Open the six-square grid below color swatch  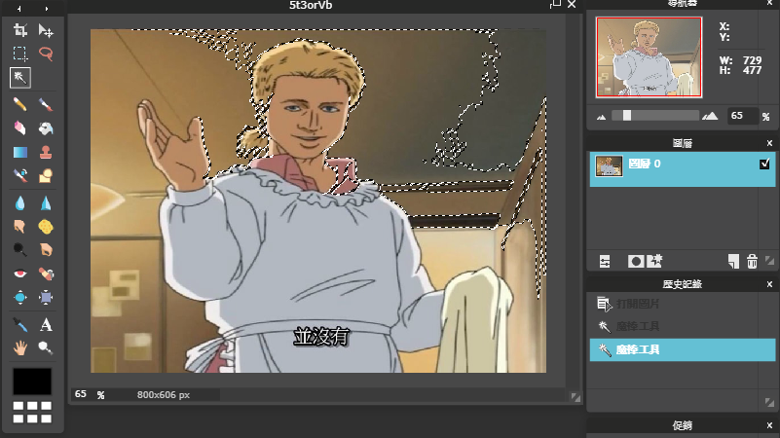tap(32, 412)
